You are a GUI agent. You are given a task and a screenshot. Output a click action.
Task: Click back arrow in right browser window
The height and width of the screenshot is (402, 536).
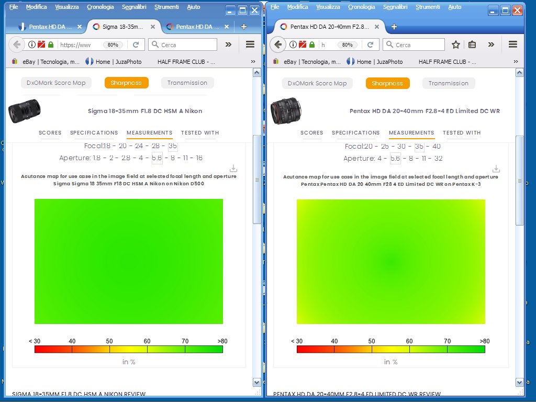pyautogui.click(x=278, y=44)
